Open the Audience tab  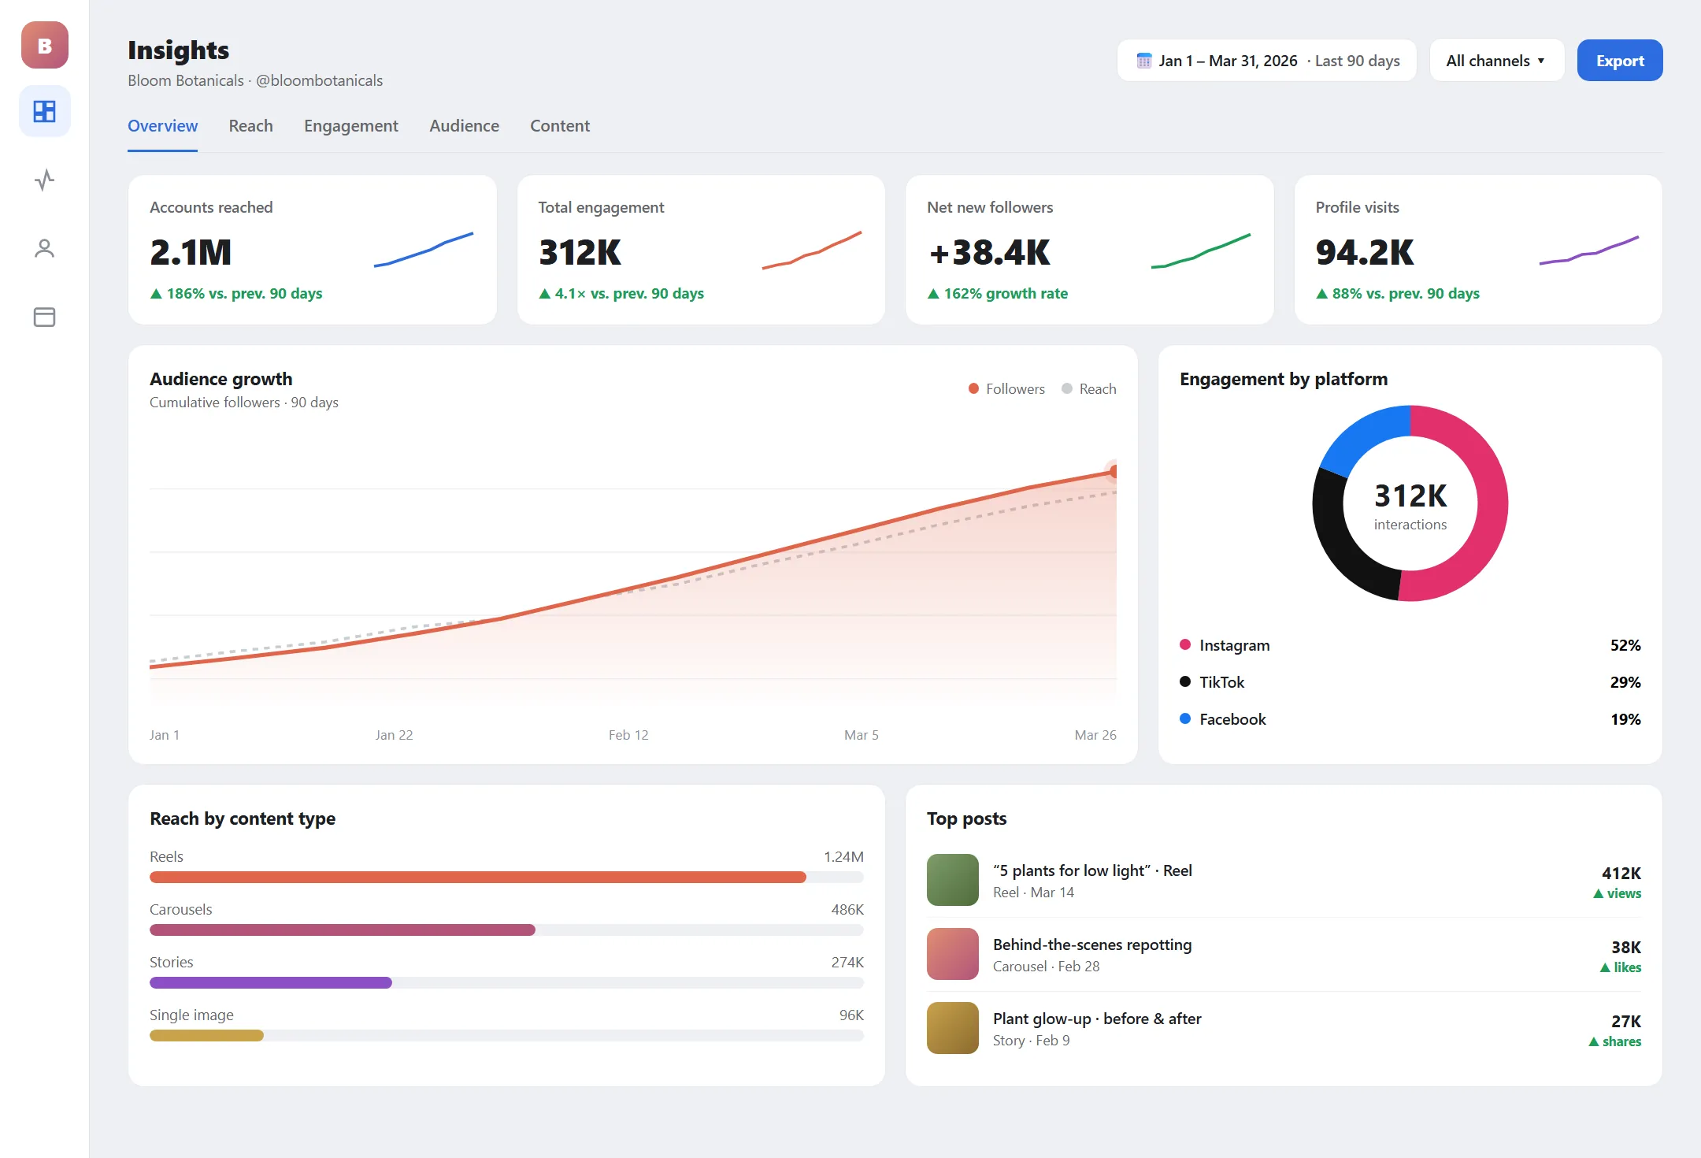[464, 126]
